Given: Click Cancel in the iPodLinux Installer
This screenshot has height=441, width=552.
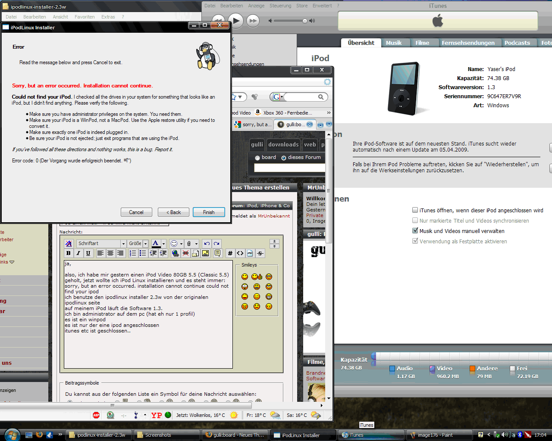Looking at the screenshot, I should [136, 212].
